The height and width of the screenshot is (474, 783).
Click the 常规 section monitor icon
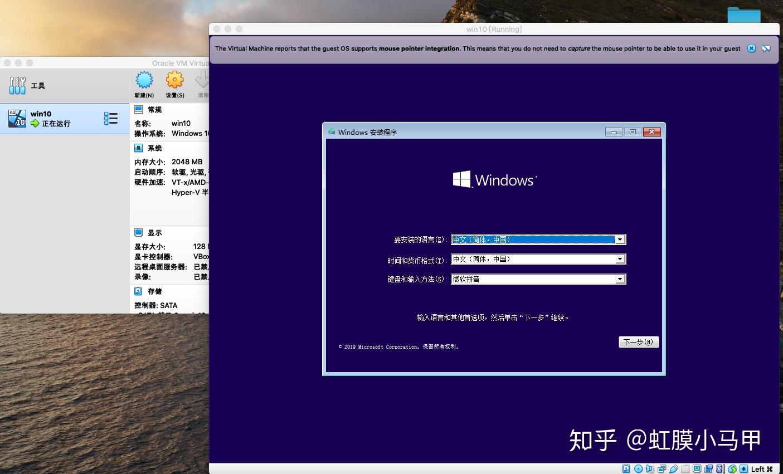click(139, 109)
